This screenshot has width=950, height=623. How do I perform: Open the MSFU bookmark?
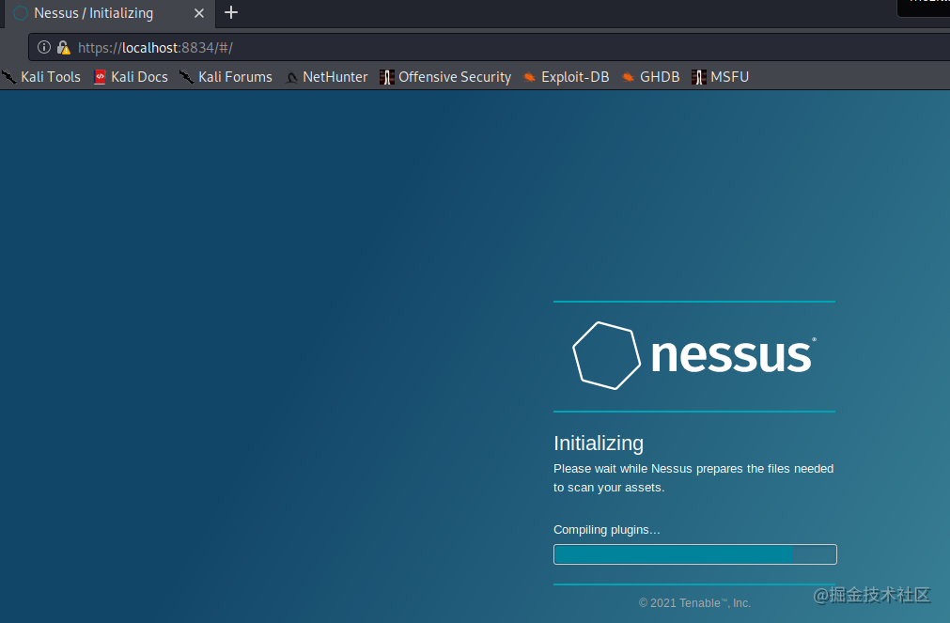pyautogui.click(x=721, y=77)
